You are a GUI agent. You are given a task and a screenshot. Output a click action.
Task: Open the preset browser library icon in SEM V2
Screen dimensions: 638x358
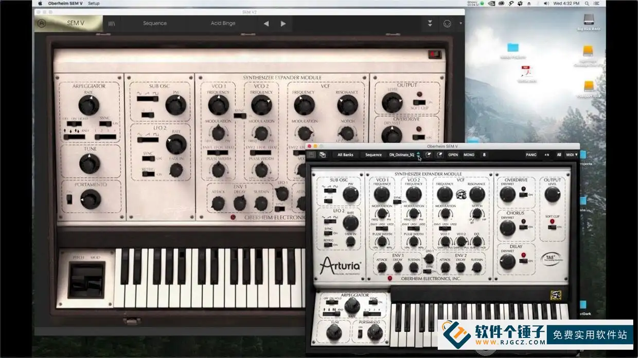[112, 23]
